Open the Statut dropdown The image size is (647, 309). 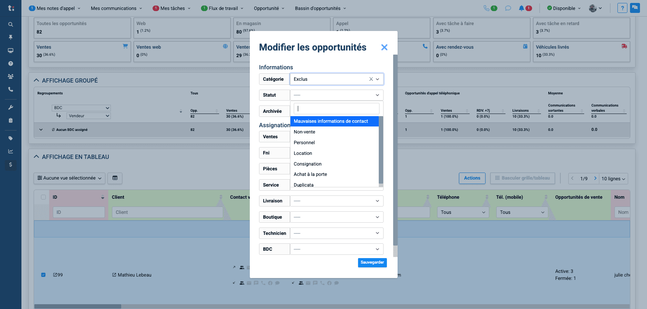(x=337, y=95)
